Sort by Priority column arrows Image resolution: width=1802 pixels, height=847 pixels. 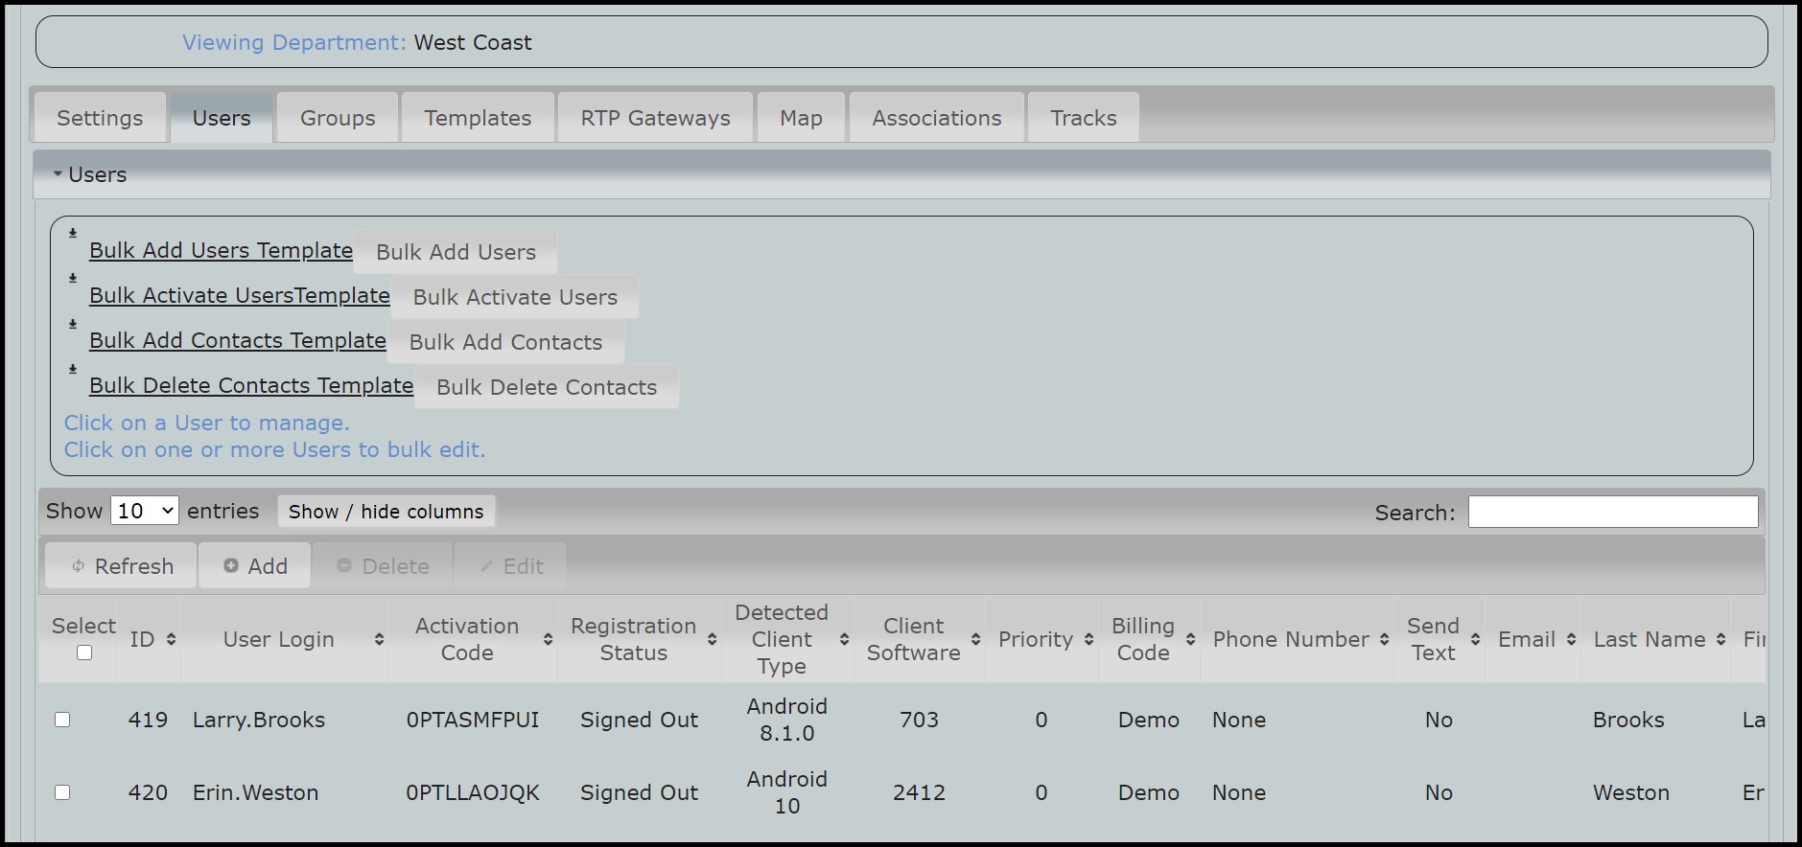coord(1088,639)
